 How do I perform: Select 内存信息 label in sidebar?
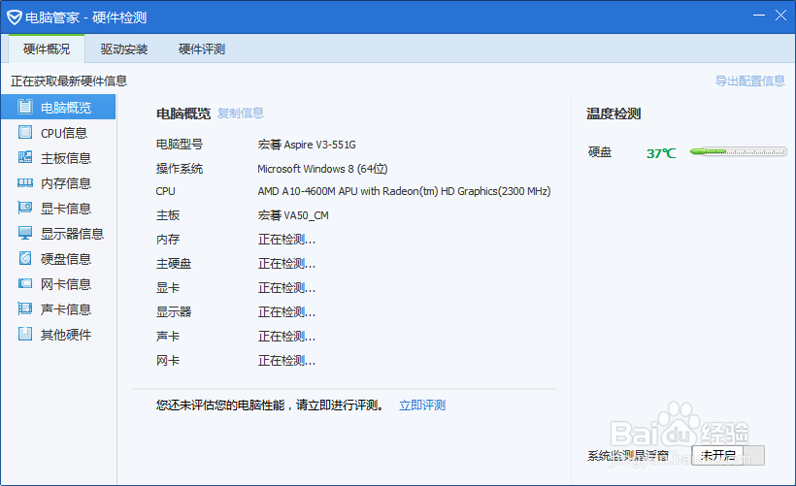coord(66,183)
